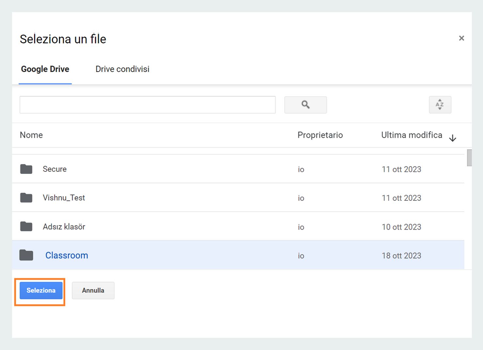Click the owner 'io' in Vishnu_Test row
The width and height of the screenshot is (483, 350).
tap(301, 198)
